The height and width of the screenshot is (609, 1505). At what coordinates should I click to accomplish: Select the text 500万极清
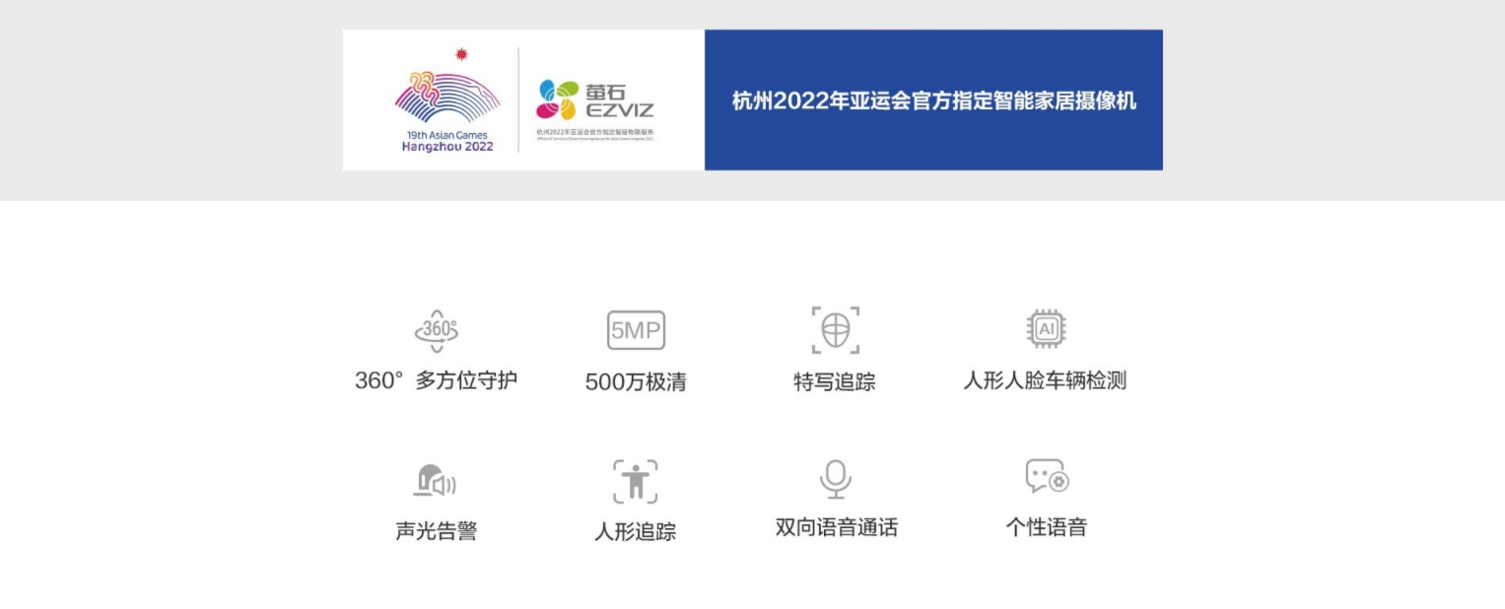tap(636, 382)
